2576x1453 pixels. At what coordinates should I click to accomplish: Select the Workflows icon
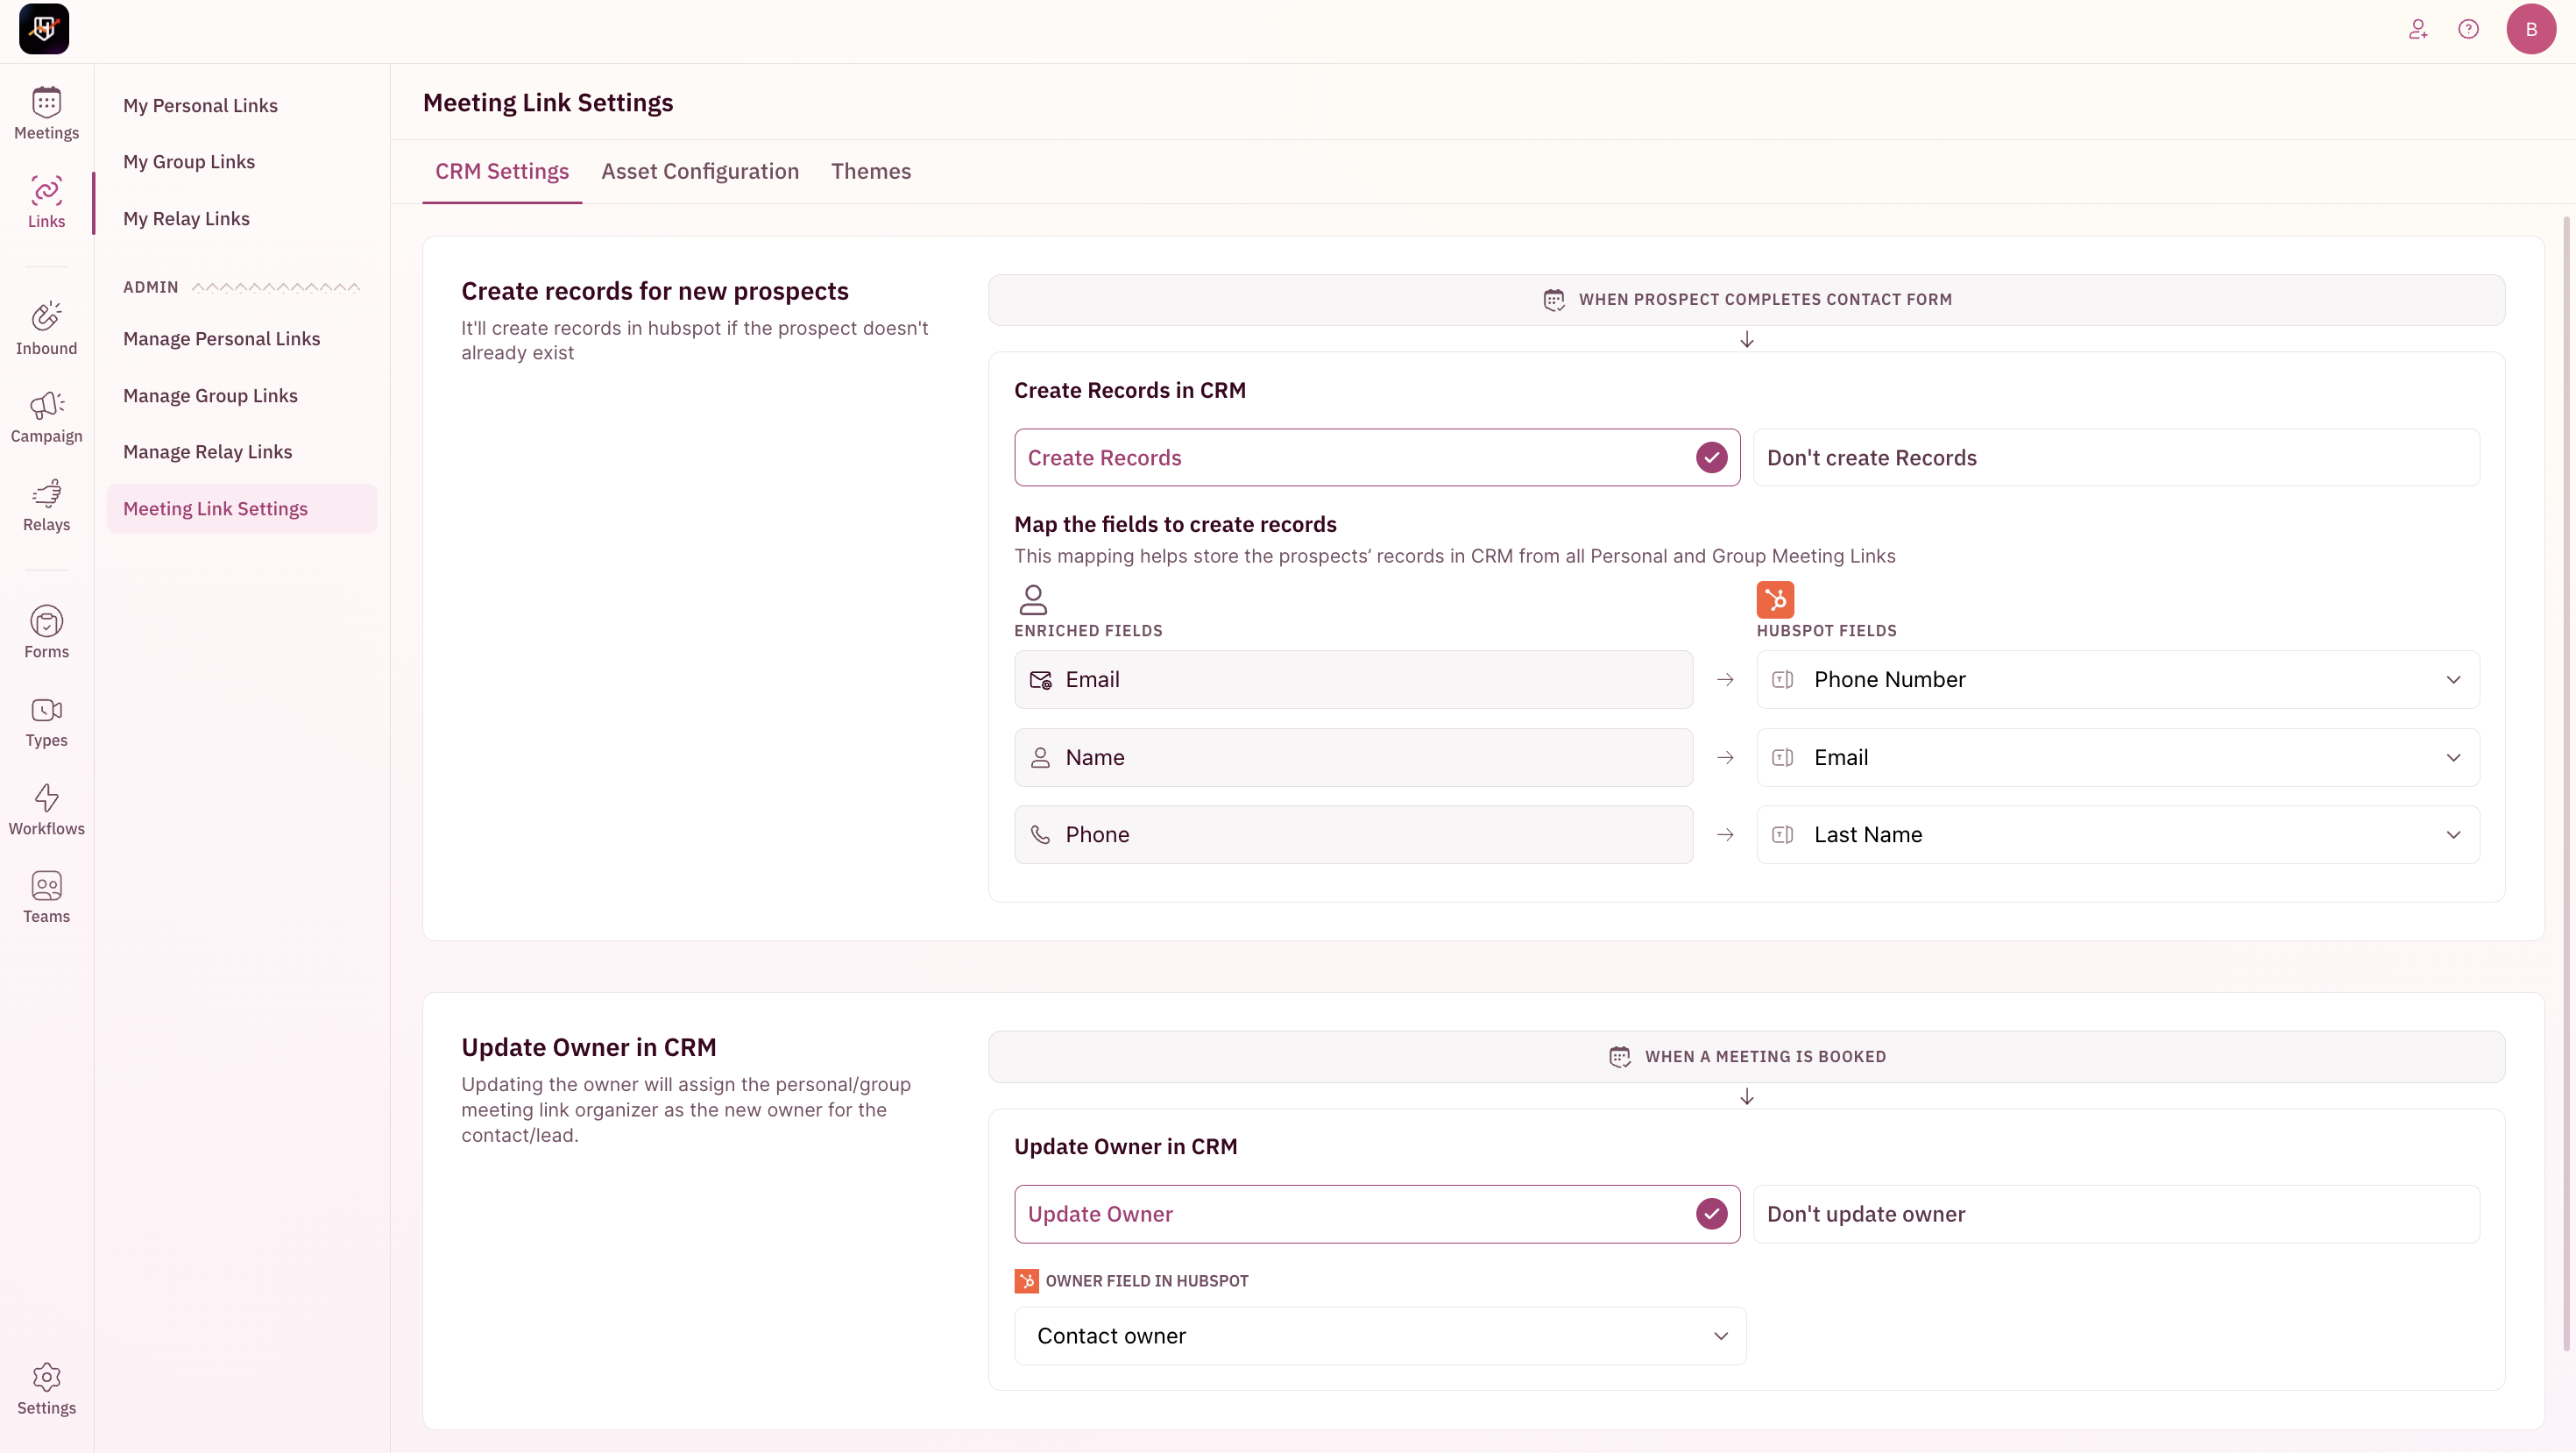[x=46, y=808]
